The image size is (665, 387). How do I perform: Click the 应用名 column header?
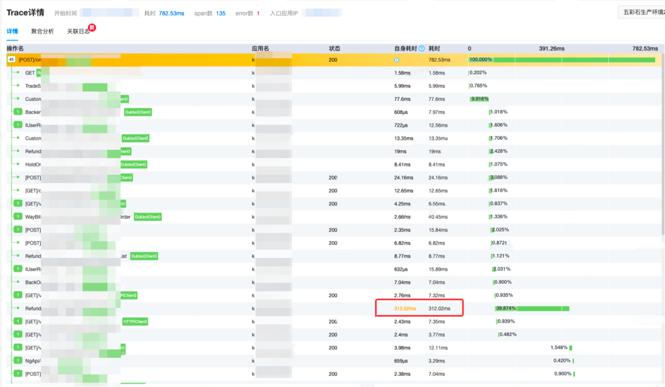tap(260, 48)
